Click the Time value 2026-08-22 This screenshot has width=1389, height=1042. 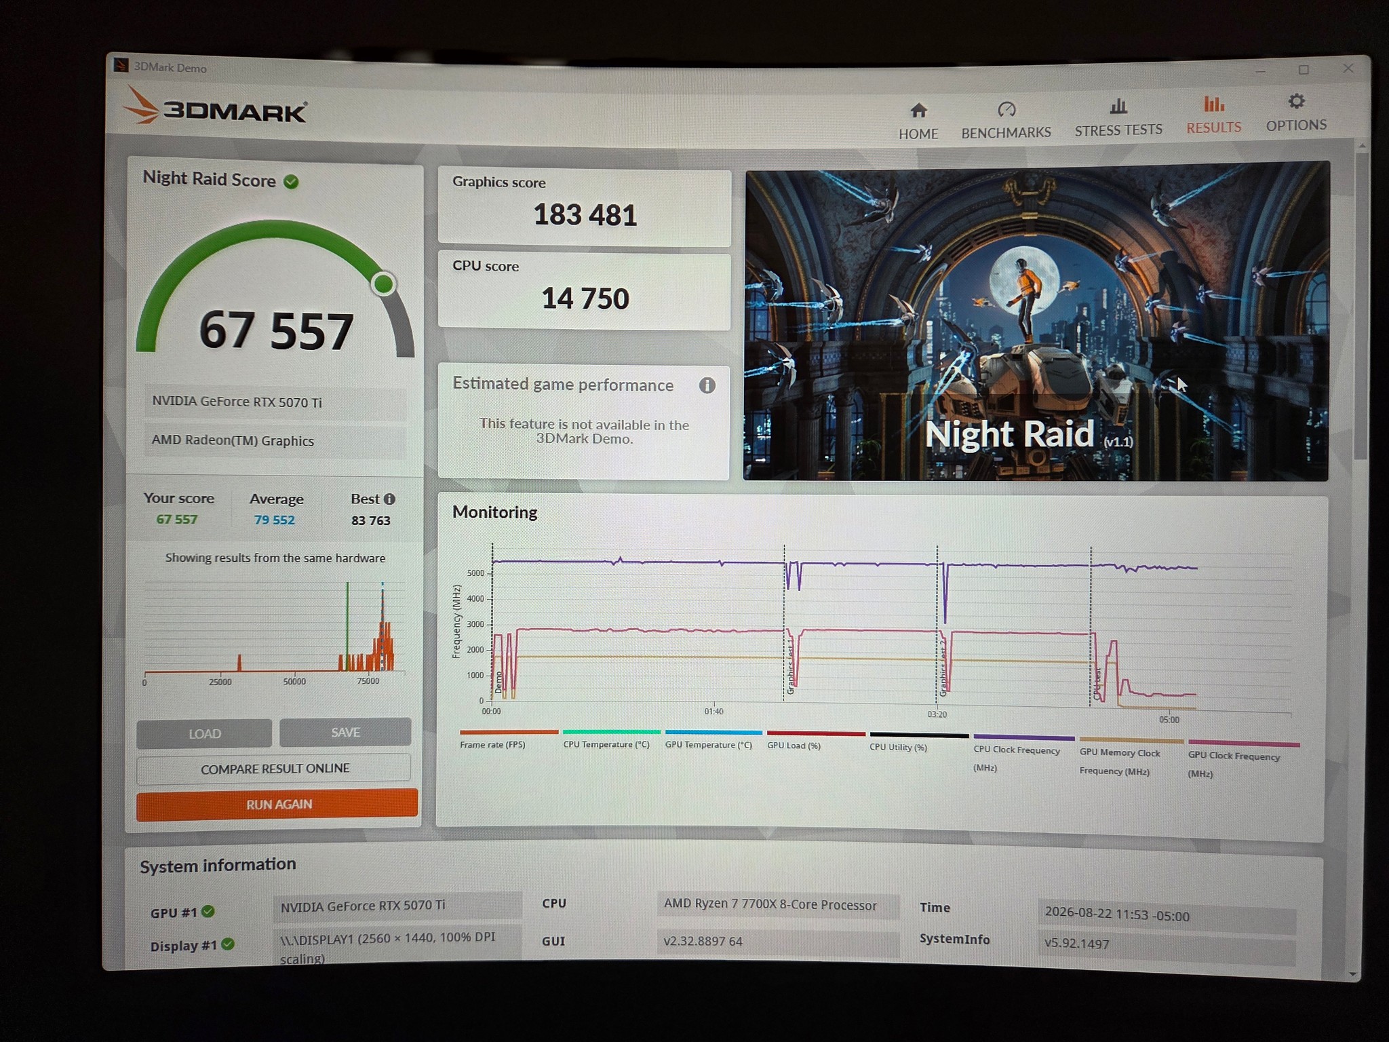point(1167,916)
